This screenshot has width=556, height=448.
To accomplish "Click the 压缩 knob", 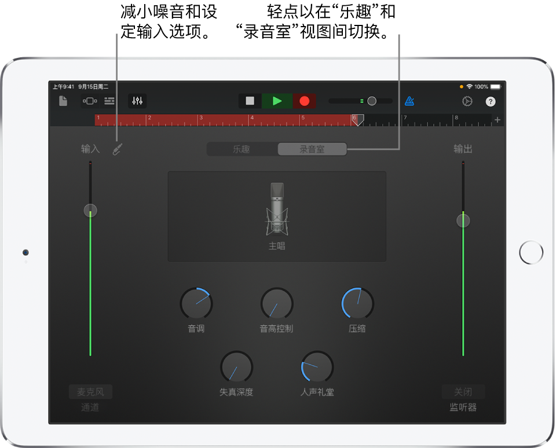I will 357,302.
